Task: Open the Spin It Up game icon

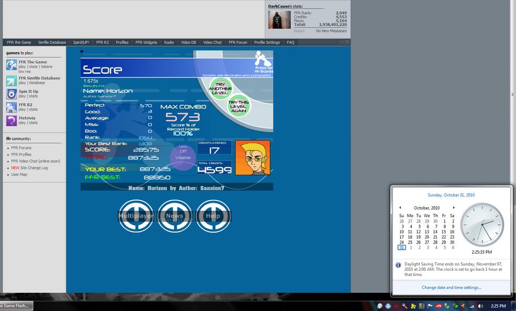Action: tap(11, 94)
